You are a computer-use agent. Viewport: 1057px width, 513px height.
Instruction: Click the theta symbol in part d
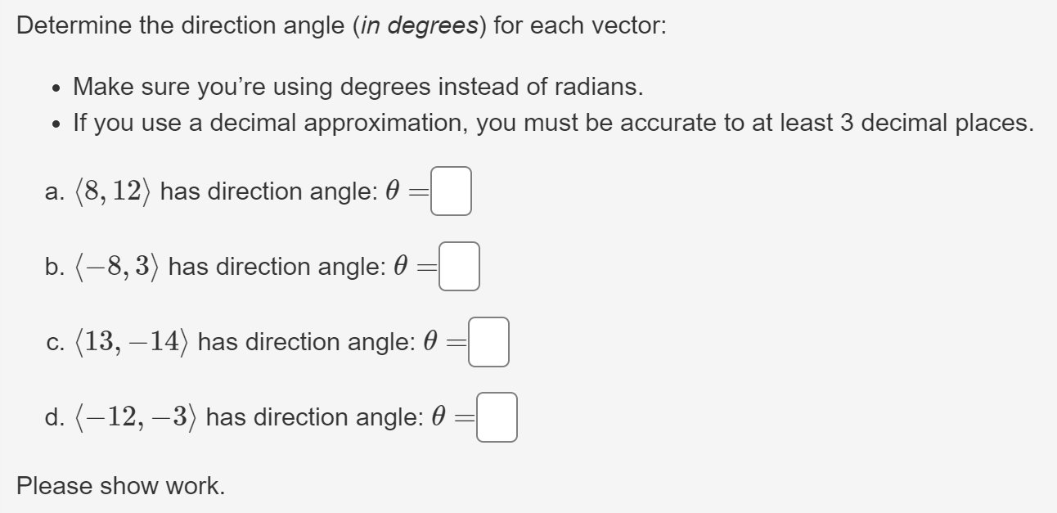click(438, 417)
